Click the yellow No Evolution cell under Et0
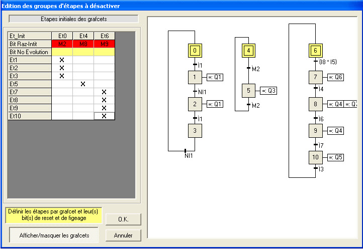The width and height of the screenshot is (363, 249). (62, 52)
